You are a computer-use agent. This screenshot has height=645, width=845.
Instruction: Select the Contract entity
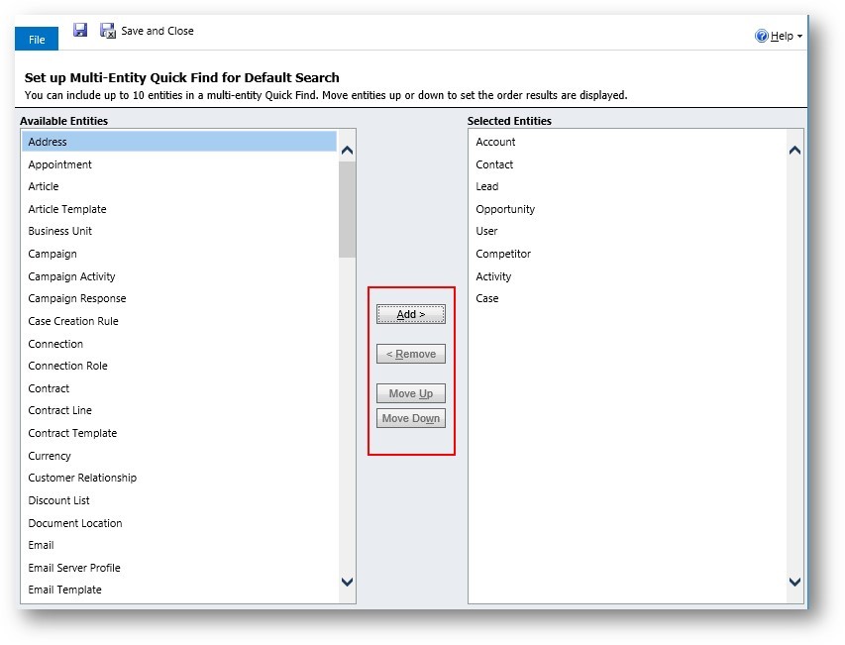point(179,388)
